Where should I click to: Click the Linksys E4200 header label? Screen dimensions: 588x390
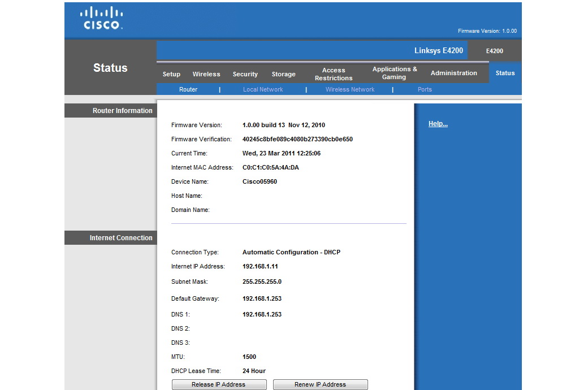(438, 51)
